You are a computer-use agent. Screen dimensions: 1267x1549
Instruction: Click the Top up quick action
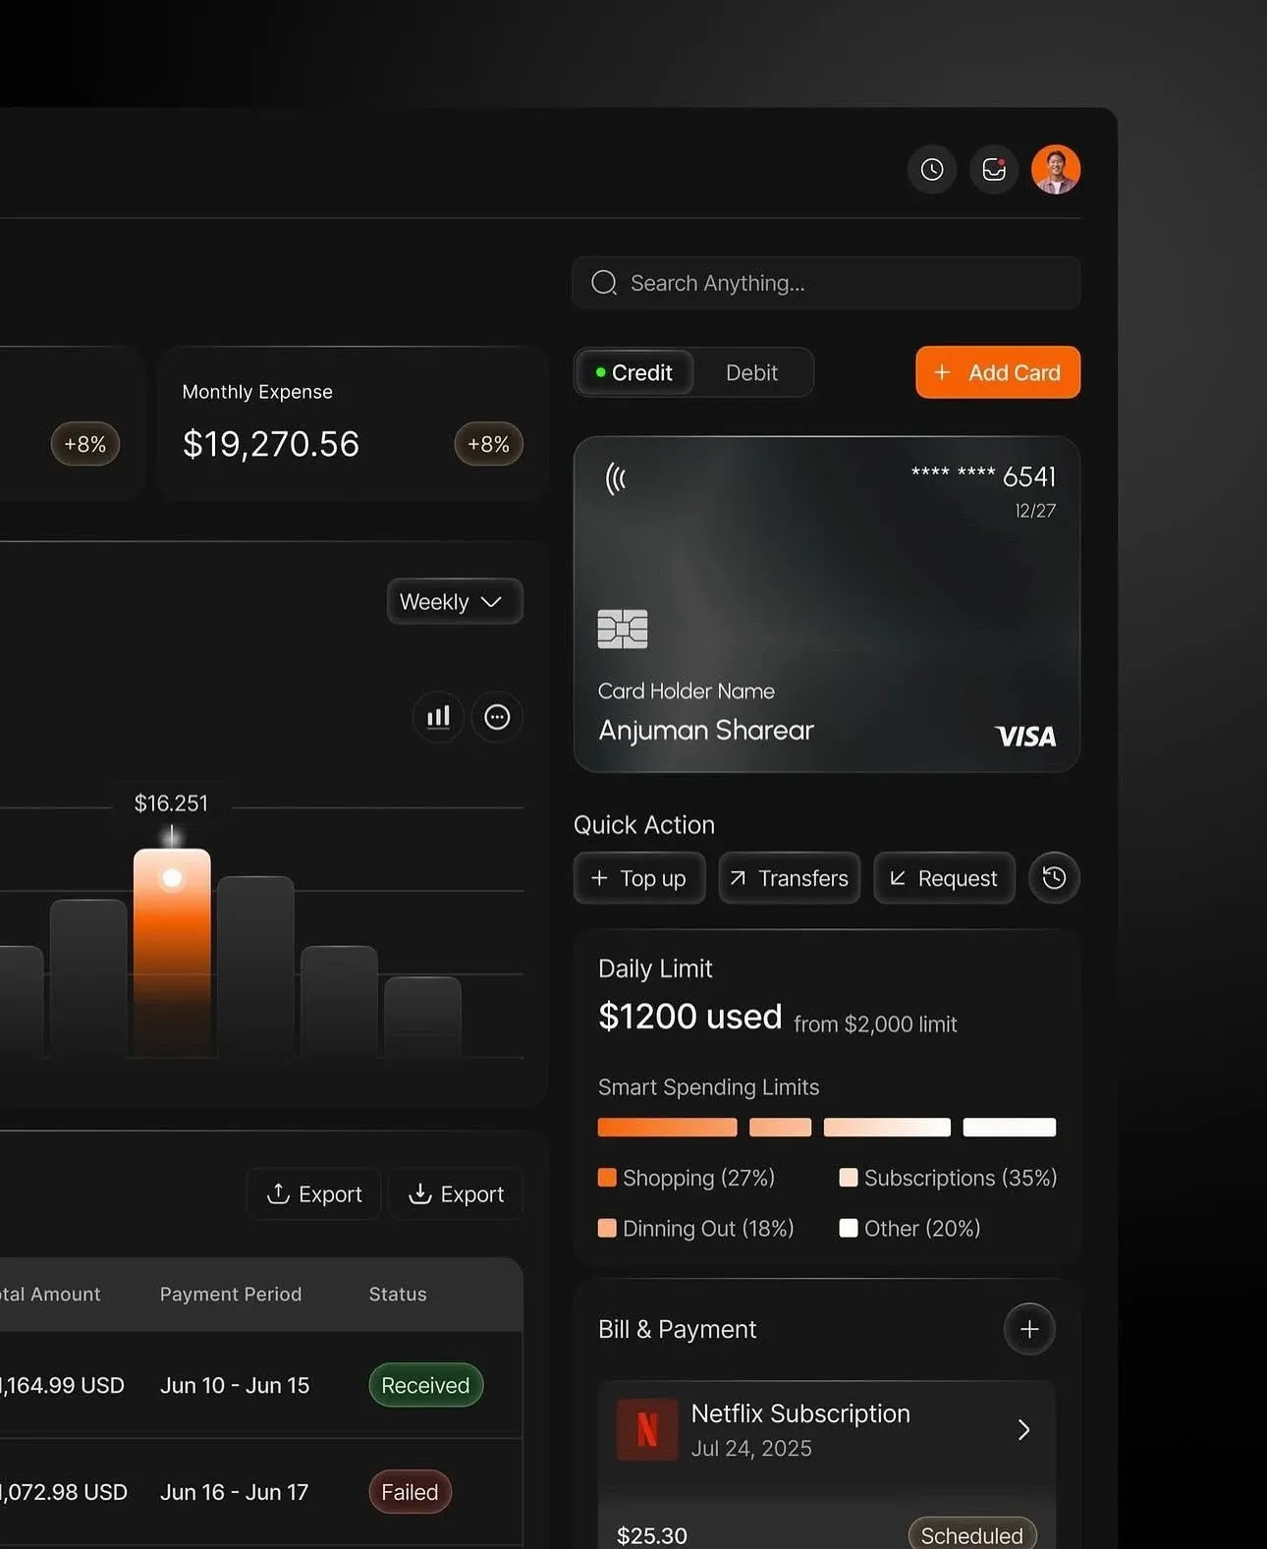pyautogui.click(x=638, y=878)
